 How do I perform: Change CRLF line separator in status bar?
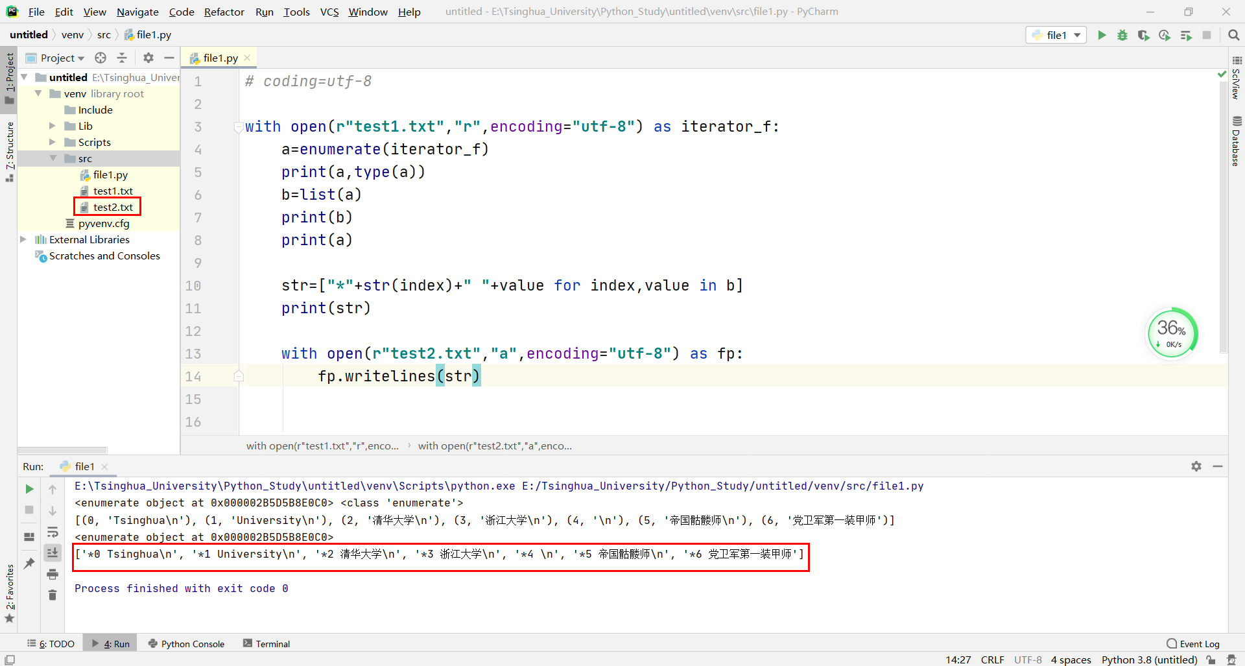[992, 660]
